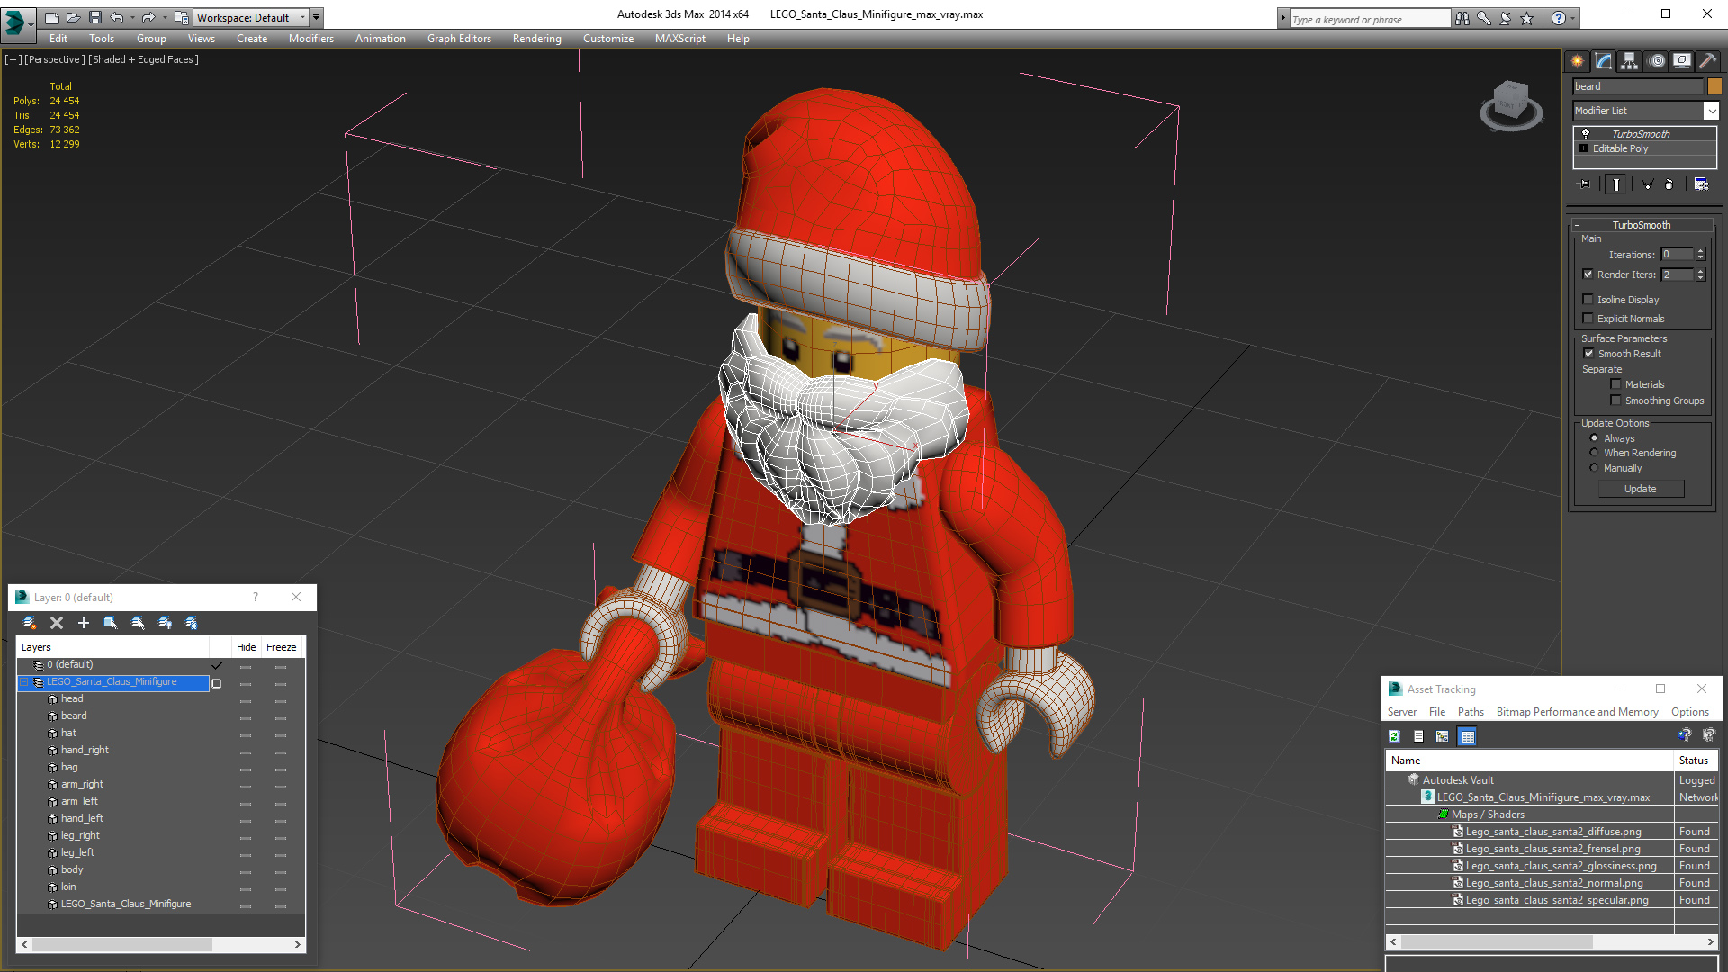
Task: Select When Rendering update option
Action: (x=1594, y=453)
